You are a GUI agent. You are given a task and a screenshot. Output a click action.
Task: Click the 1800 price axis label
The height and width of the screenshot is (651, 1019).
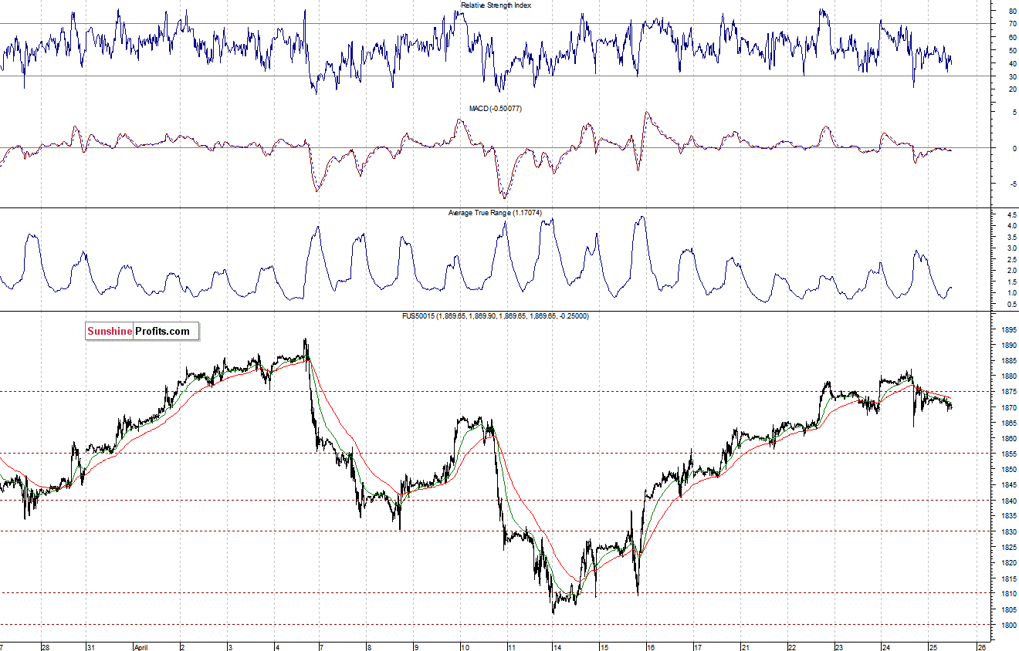click(x=1007, y=626)
